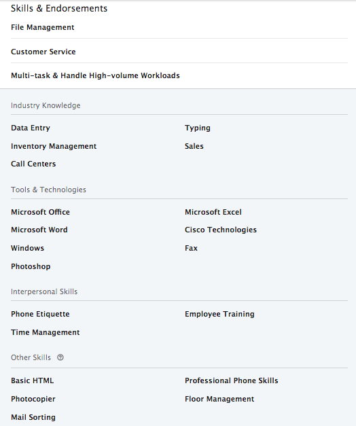
Task: Click the Employee Training skill
Action: pyautogui.click(x=219, y=314)
